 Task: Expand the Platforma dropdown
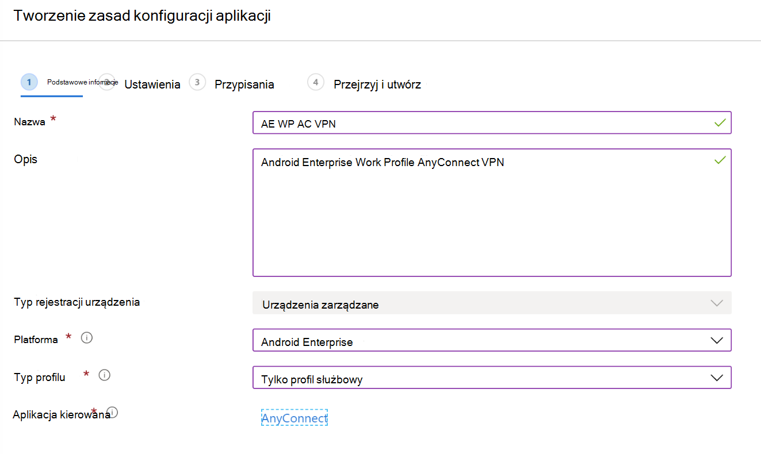click(492, 340)
